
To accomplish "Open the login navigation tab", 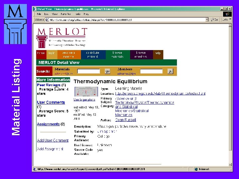I will (x=52, y=55).
